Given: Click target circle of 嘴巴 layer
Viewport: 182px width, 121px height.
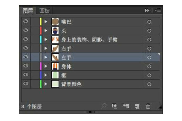Looking at the screenshot, I should [149, 22].
